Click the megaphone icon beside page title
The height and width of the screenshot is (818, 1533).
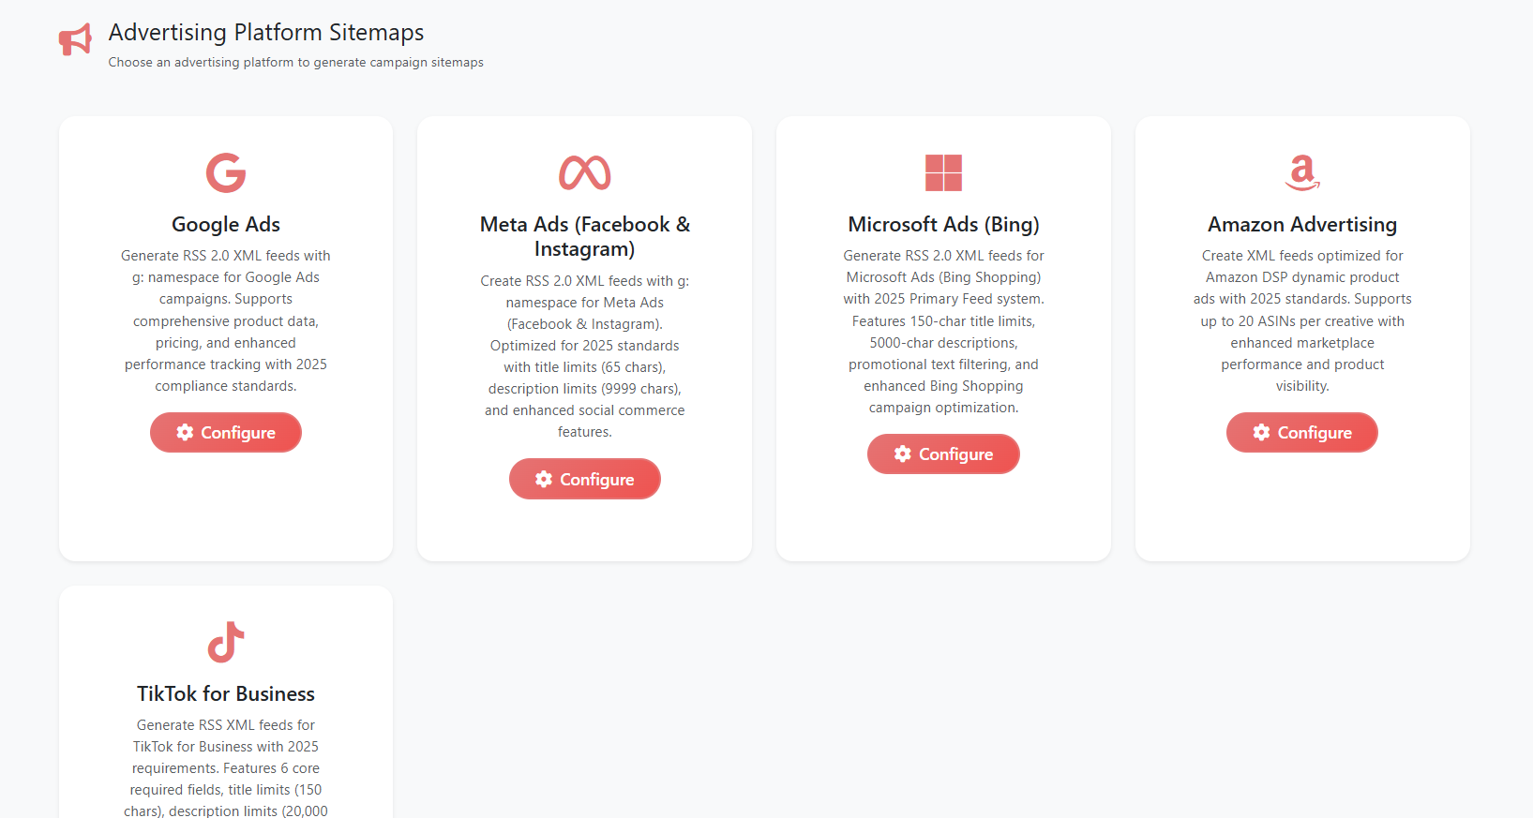pyautogui.click(x=75, y=39)
